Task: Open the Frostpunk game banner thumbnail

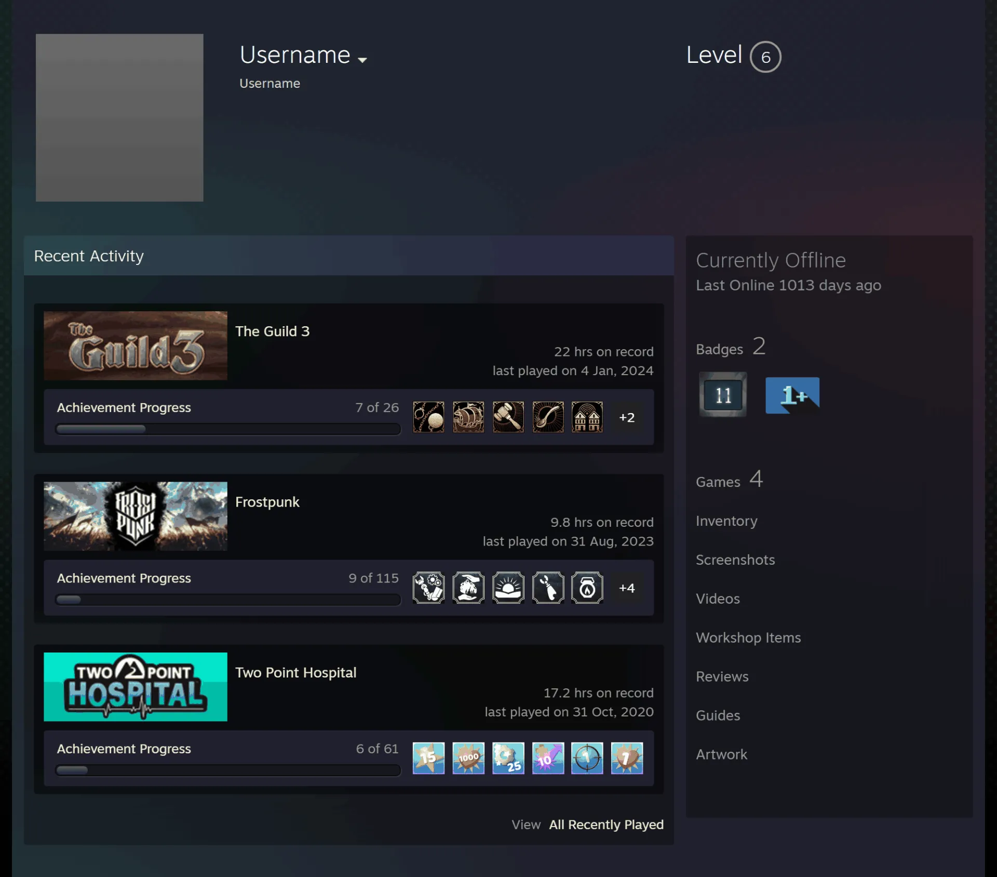Action: (x=136, y=516)
